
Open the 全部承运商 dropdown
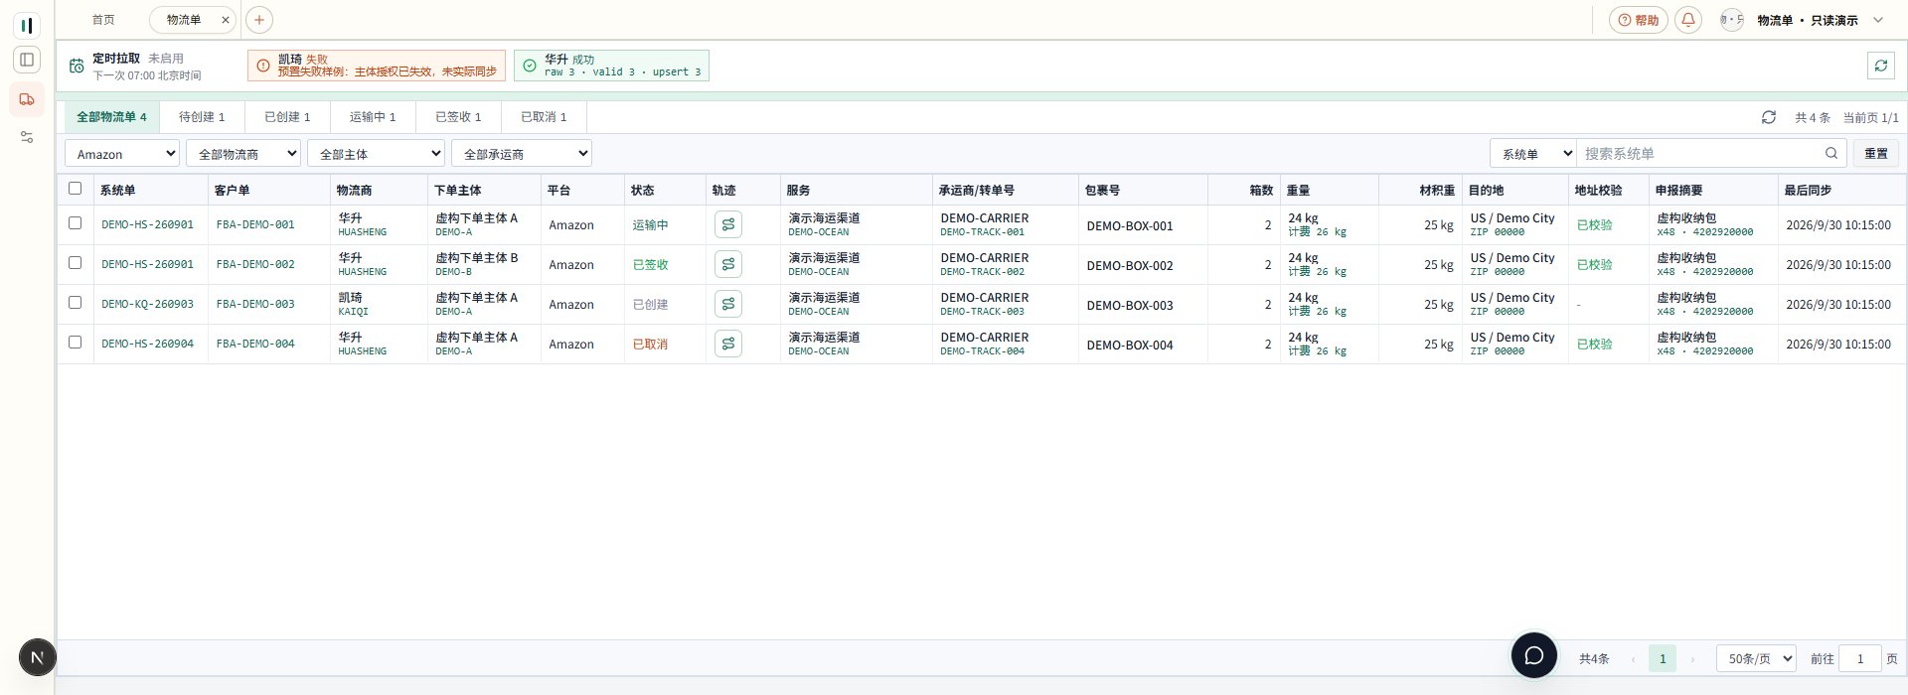tap(522, 154)
